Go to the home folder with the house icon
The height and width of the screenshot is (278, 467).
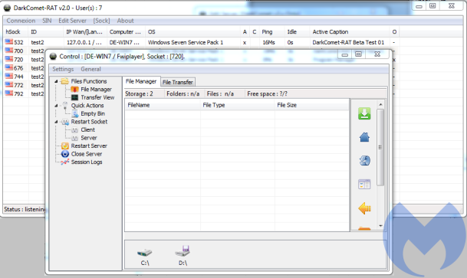[364, 137]
